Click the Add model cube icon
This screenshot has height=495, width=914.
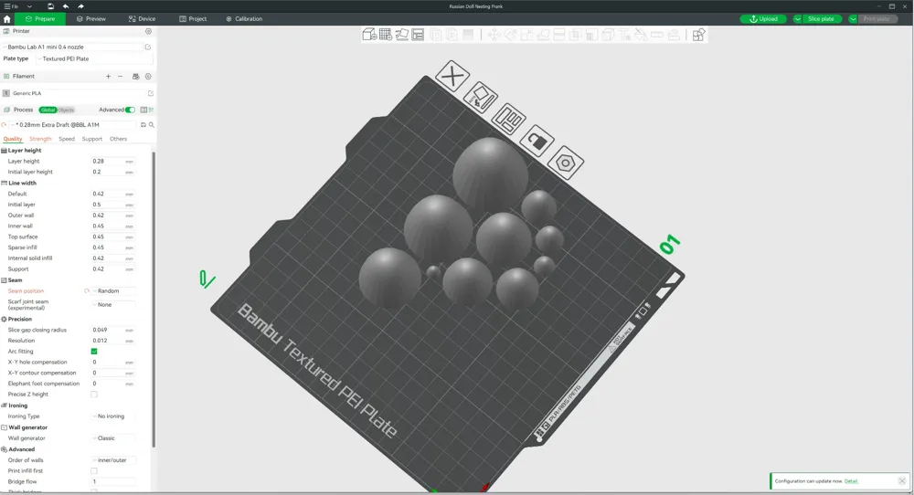(369, 35)
